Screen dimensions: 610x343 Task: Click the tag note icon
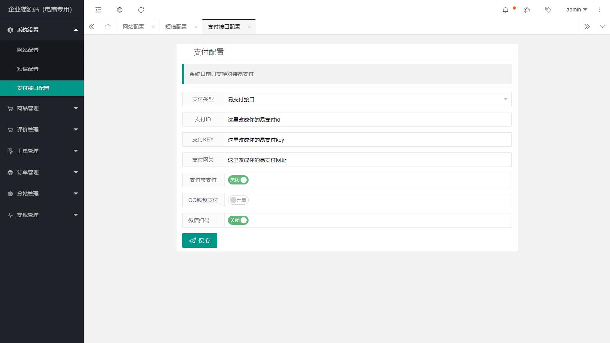pyautogui.click(x=548, y=10)
